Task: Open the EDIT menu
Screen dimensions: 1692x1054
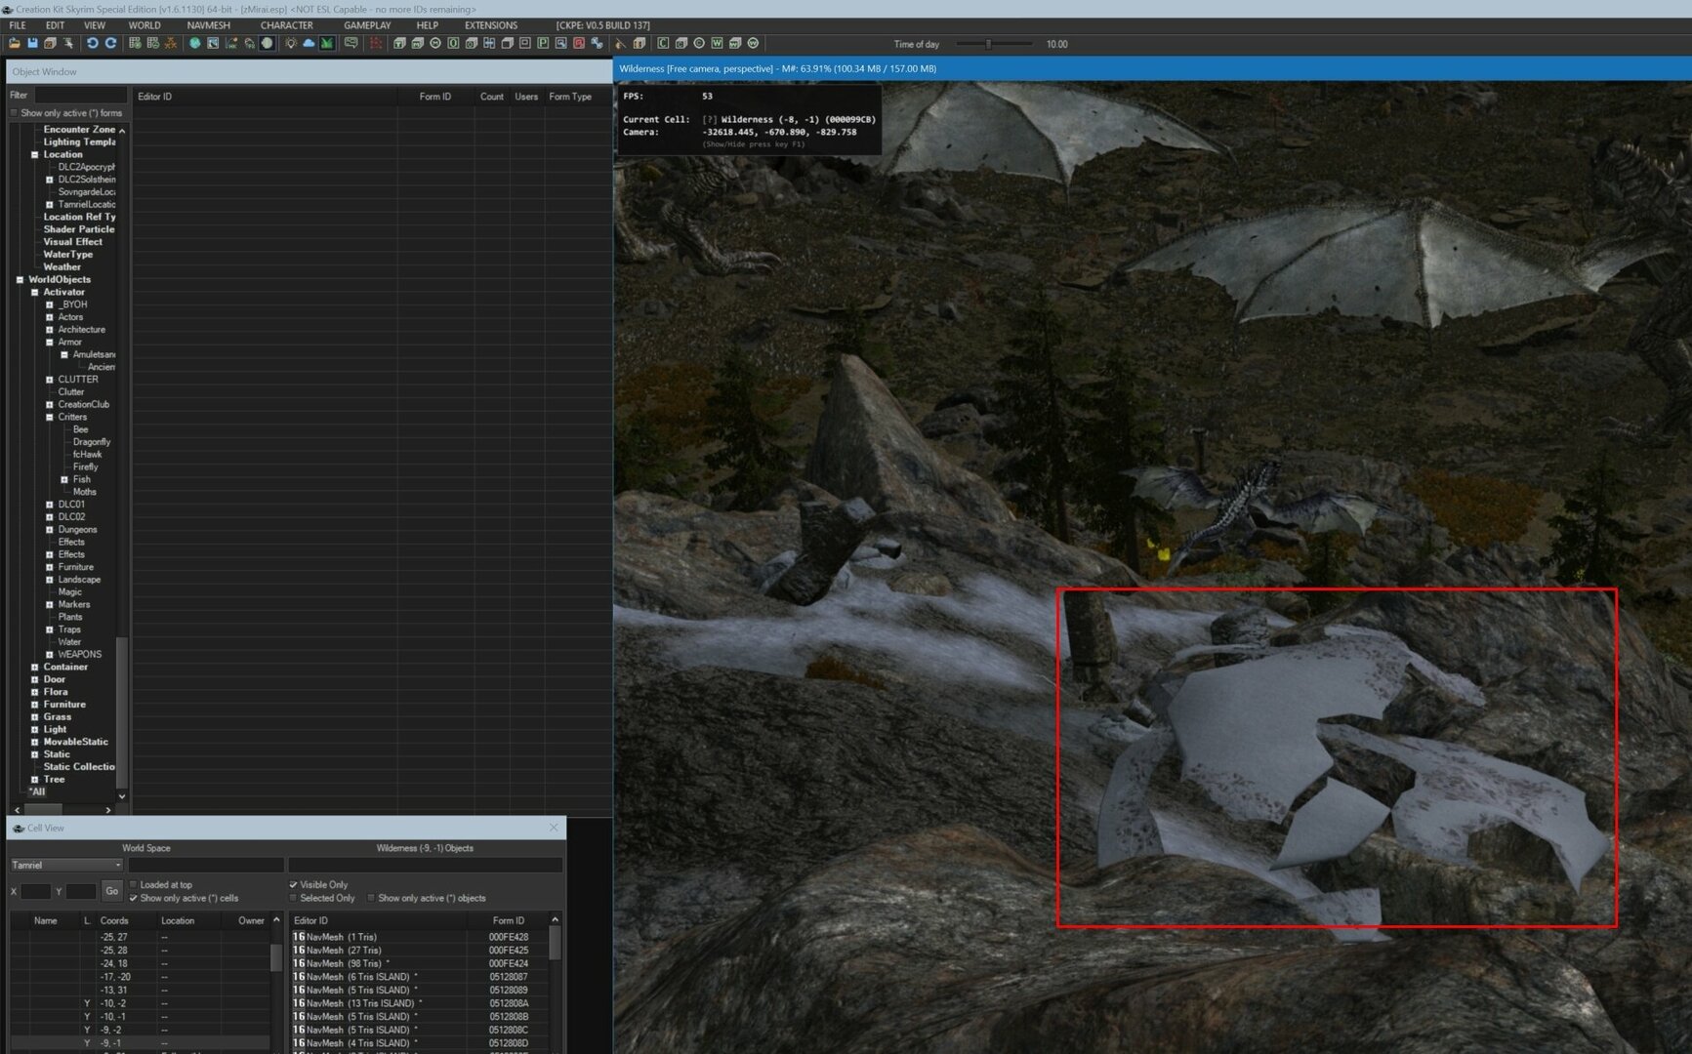Action: (x=55, y=25)
